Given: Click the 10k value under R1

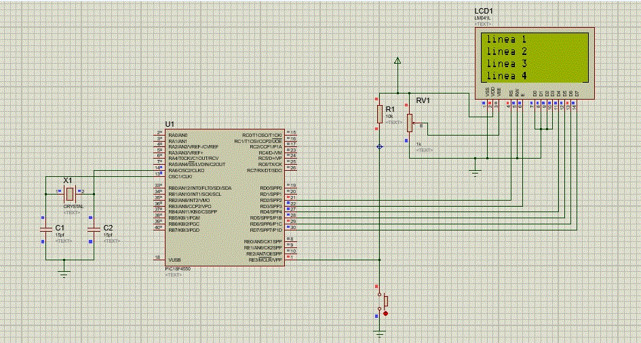Looking at the screenshot, I should (x=389, y=117).
